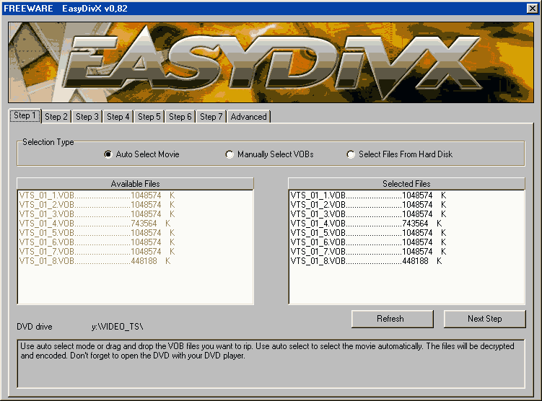This screenshot has height=401, width=542.
Task: Click the Refresh button
Action: click(x=393, y=319)
